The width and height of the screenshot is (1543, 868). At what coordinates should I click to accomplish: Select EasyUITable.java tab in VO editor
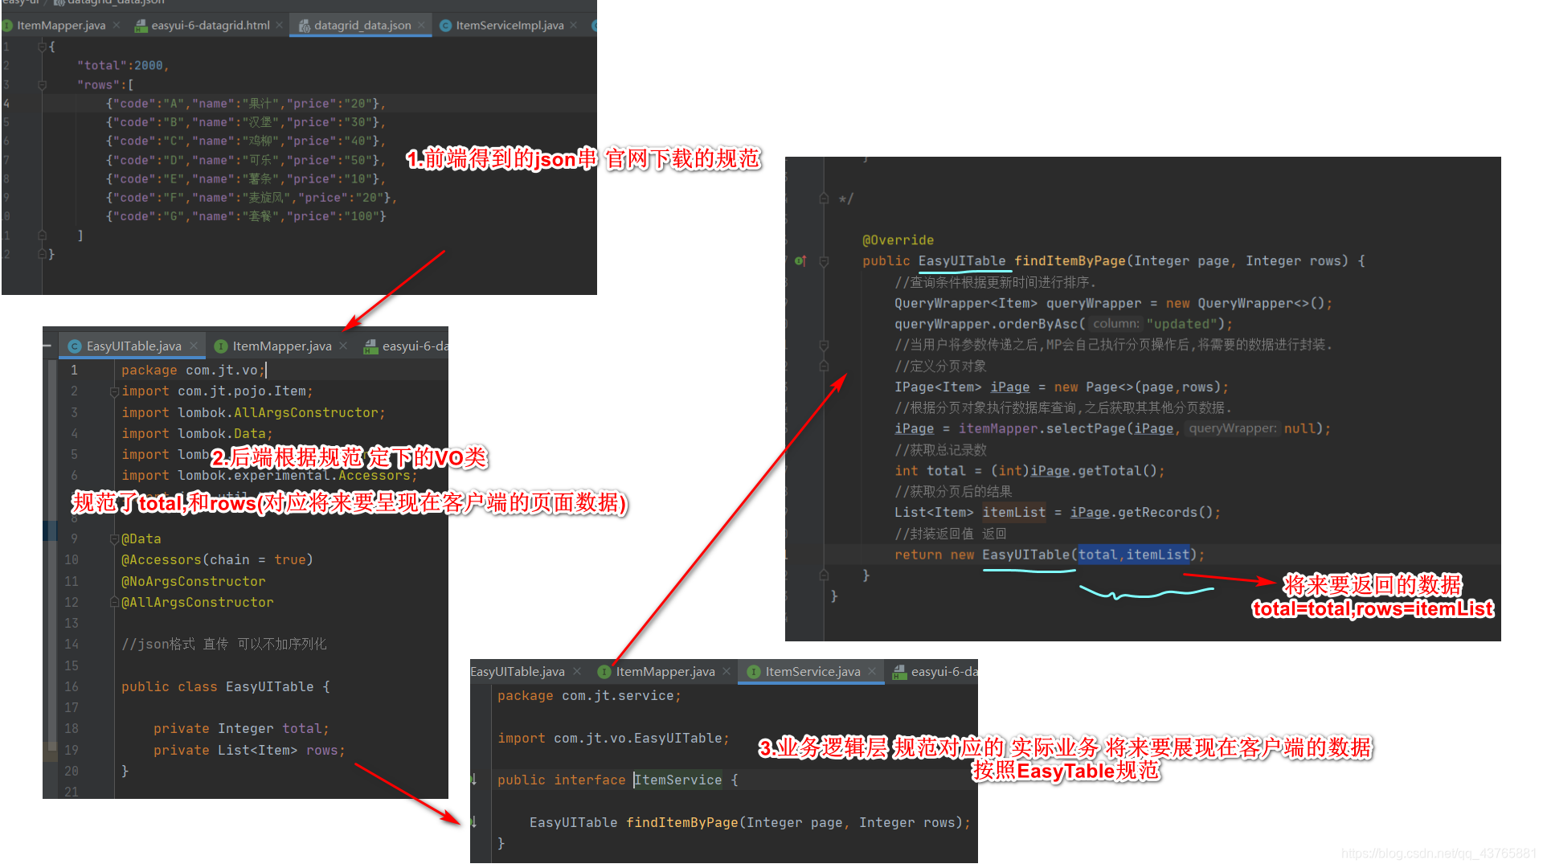click(x=134, y=346)
